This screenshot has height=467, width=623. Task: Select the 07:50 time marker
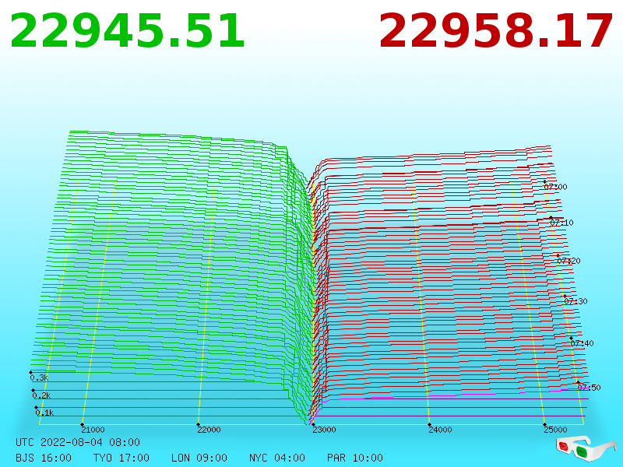(x=590, y=388)
